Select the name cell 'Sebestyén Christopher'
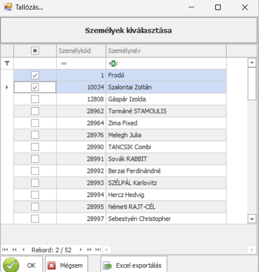 [166, 219]
